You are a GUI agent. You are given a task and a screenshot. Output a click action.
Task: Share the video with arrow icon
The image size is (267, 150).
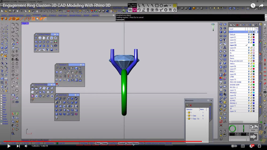coord(261,5)
